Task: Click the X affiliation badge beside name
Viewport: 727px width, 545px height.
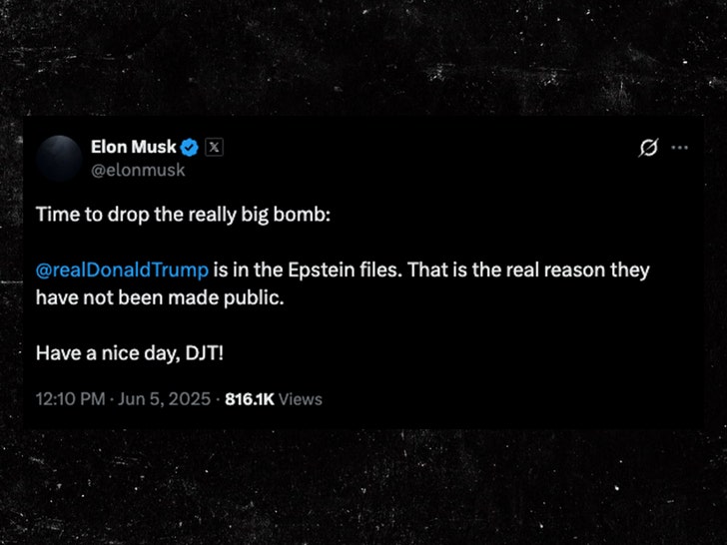Action: click(214, 148)
